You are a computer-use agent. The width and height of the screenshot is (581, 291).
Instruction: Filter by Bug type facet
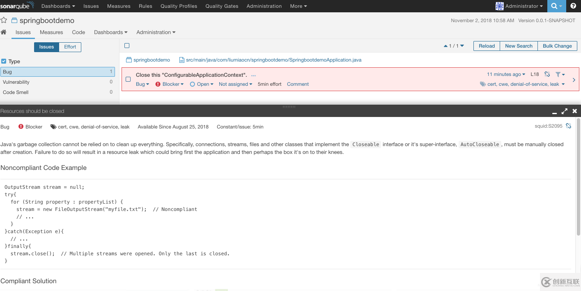57,72
